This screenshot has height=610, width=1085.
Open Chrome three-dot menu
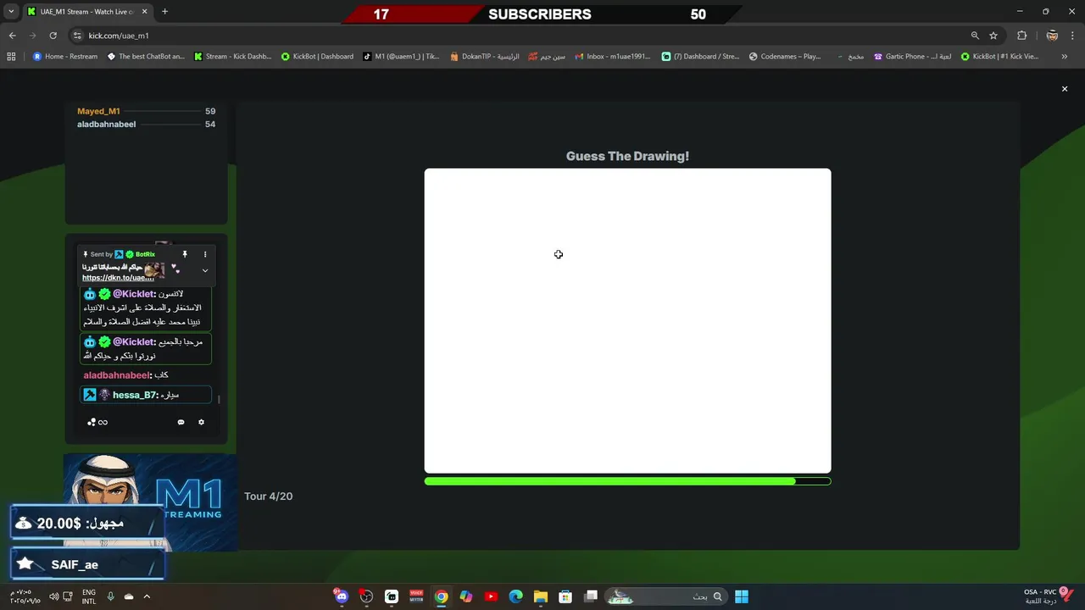point(1072,36)
